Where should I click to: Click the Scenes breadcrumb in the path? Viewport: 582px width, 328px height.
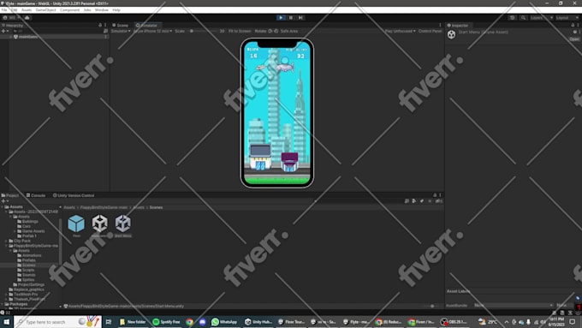click(x=156, y=207)
